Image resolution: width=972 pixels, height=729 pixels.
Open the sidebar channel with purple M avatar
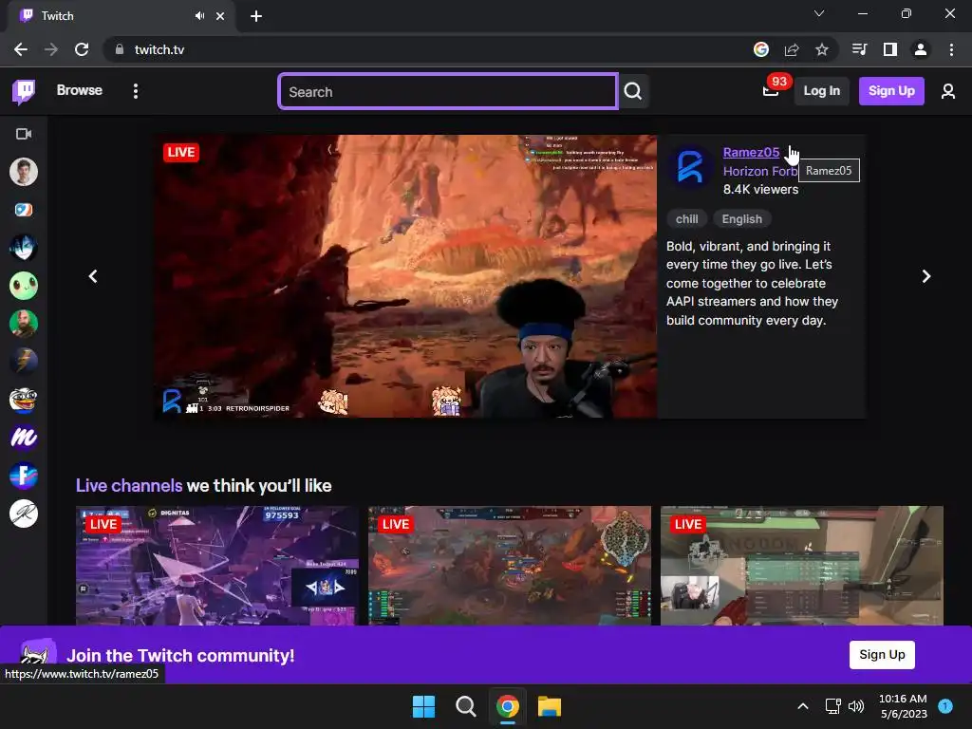pos(24,438)
